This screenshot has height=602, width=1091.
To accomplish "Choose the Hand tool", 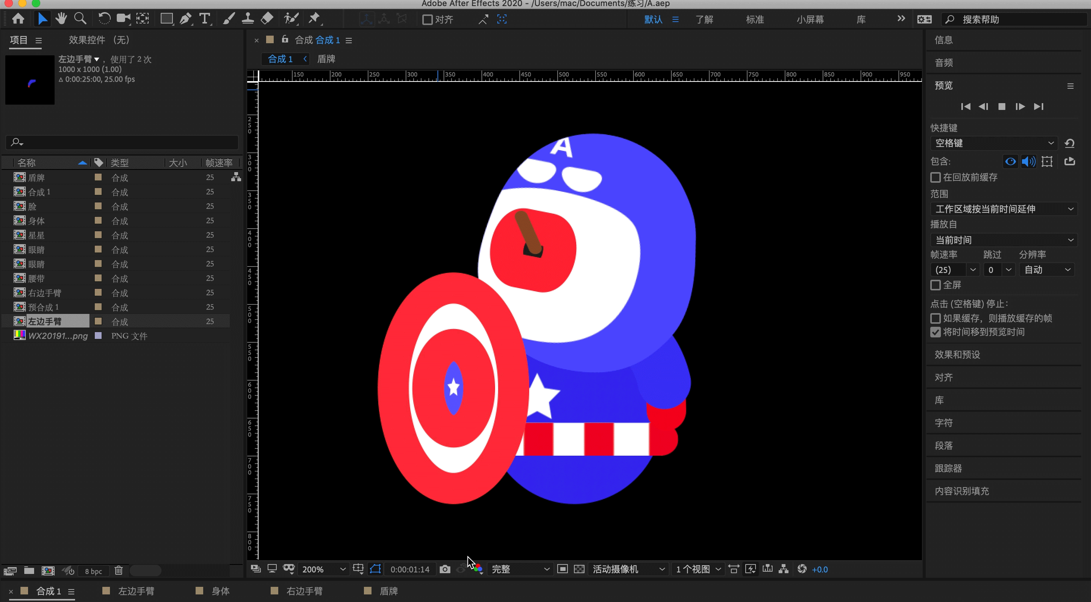I will pos(61,19).
